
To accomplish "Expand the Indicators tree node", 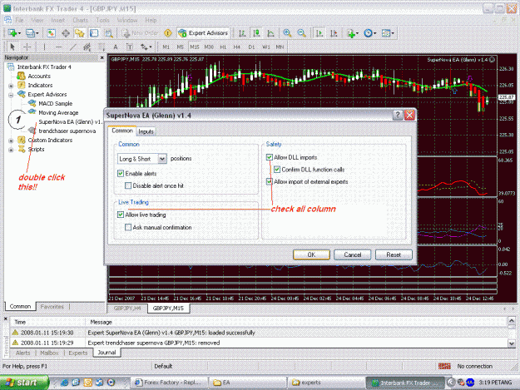I will click(x=11, y=86).
